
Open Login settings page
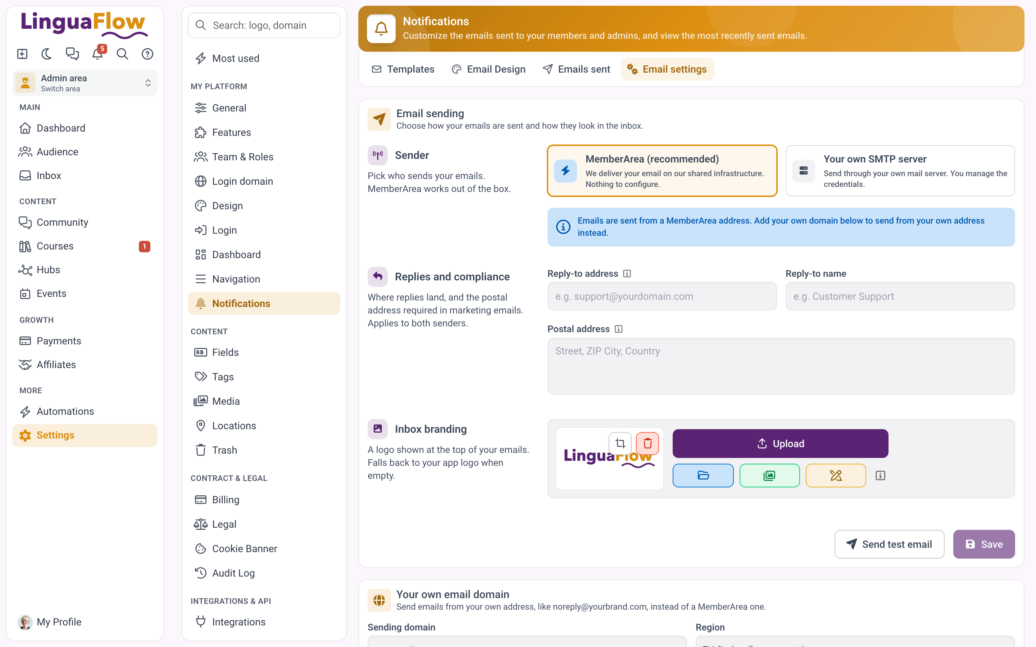[264, 230]
